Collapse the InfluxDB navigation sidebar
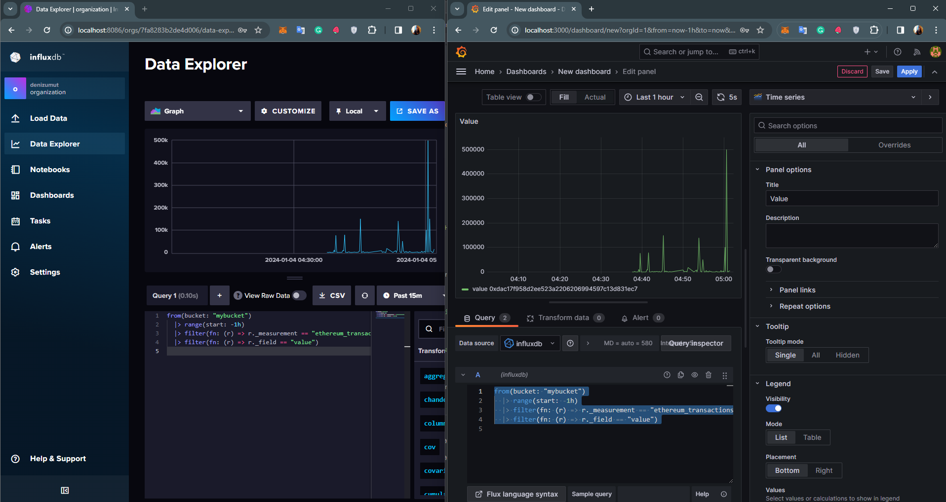 [65, 490]
